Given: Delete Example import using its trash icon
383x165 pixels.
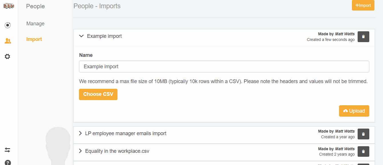Looking at the screenshot, I should pos(363,36).
